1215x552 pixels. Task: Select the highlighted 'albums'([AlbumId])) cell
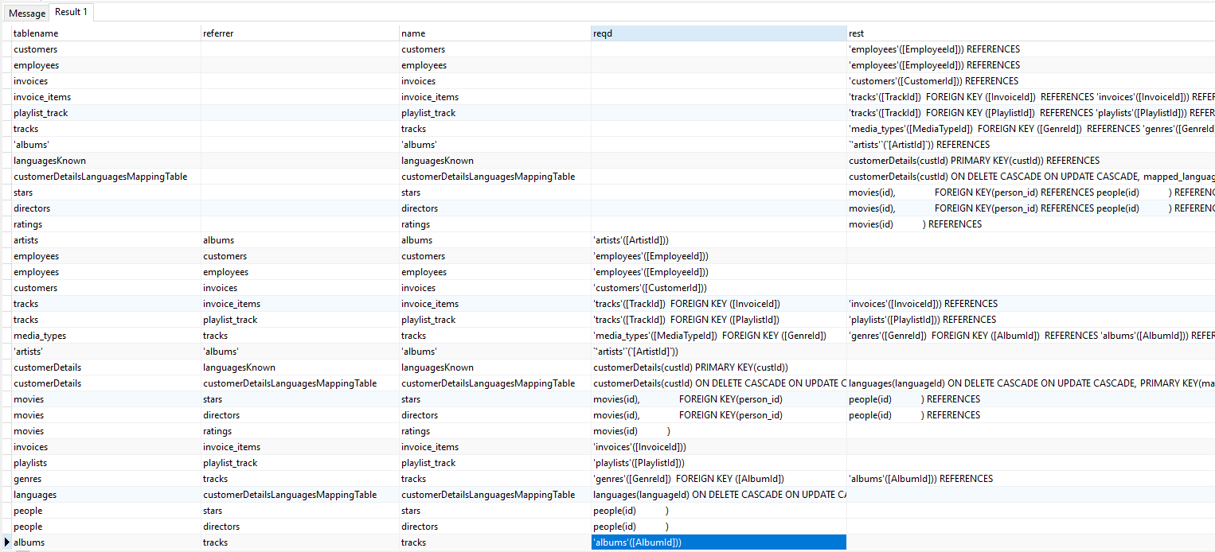point(718,542)
